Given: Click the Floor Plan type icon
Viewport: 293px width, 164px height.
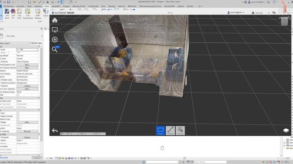Looking at the screenshot, I should (x=1, y=36).
